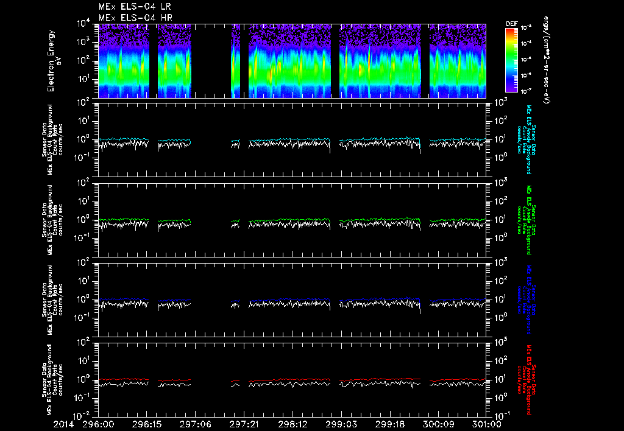Click the "301:00" time axis label

(486, 424)
